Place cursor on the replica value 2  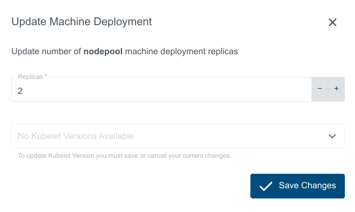click(20, 91)
